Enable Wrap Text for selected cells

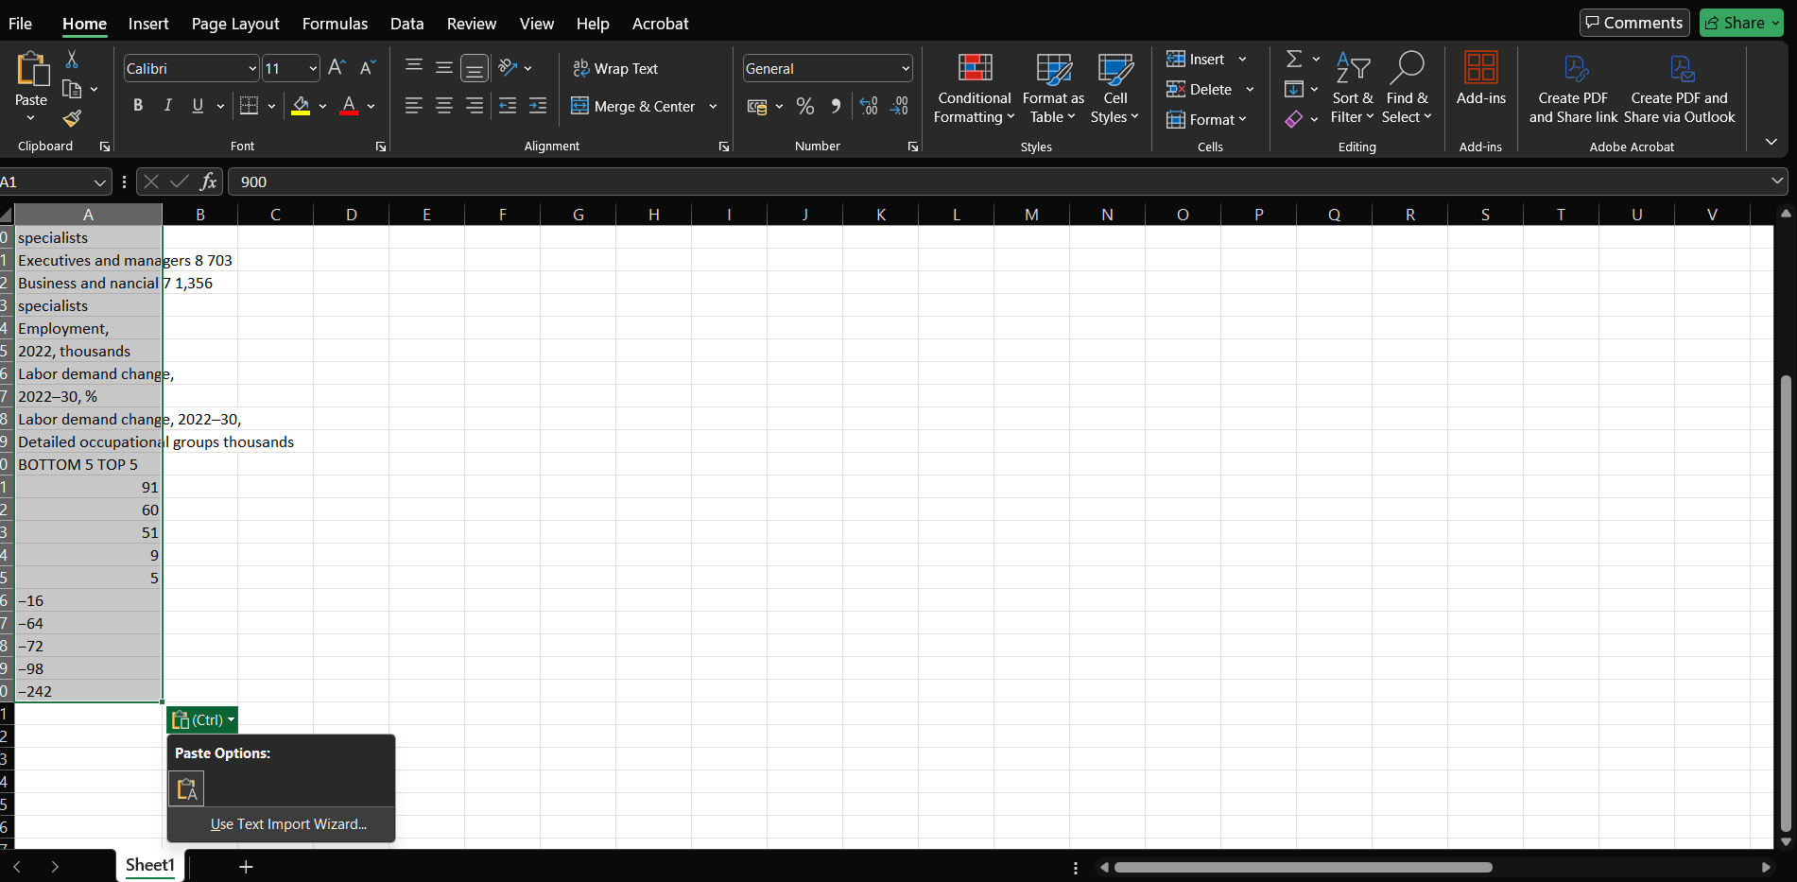(615, 68)
